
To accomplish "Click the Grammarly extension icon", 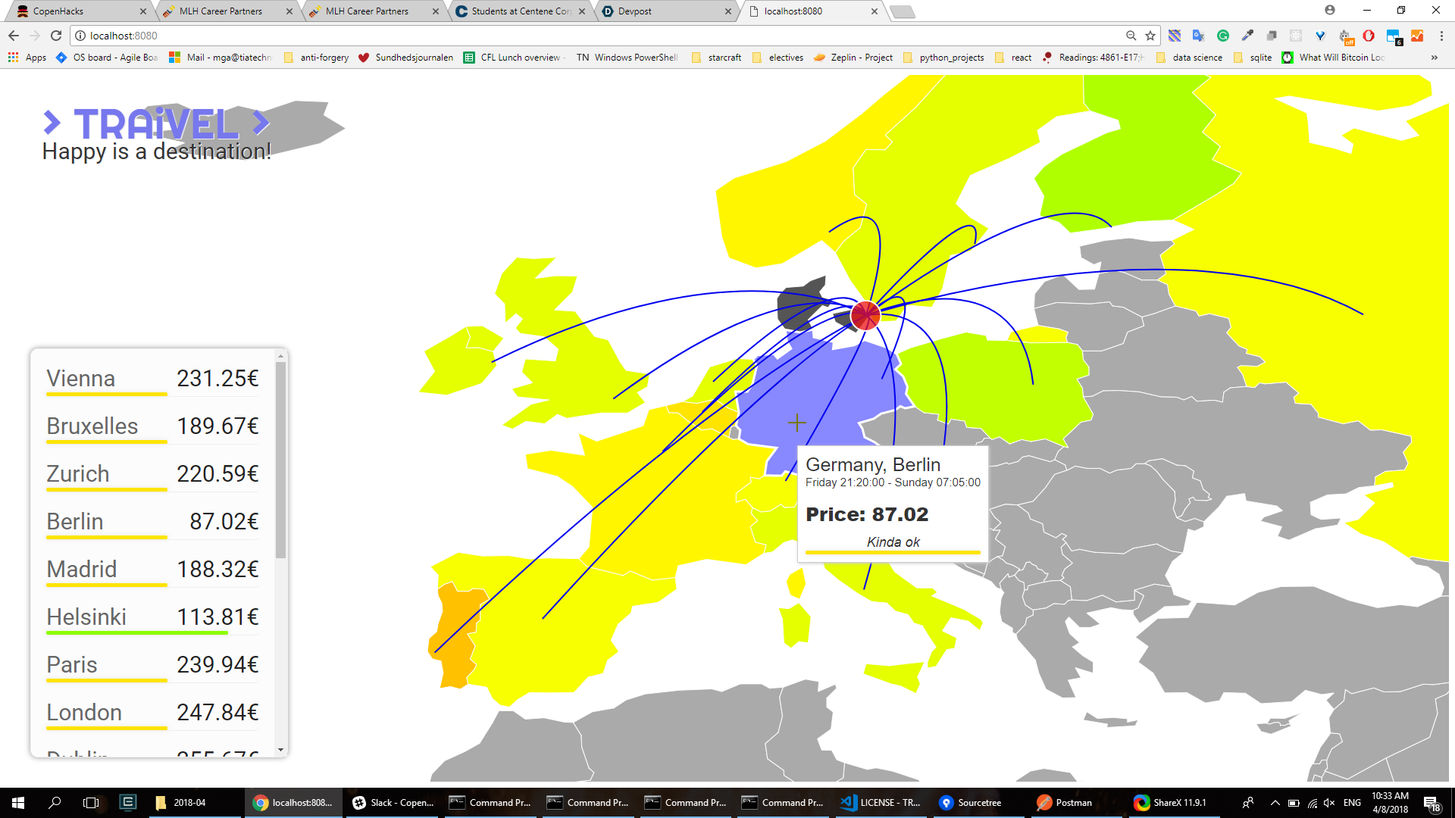I will pyautogui.click(x=1223, y=36).
